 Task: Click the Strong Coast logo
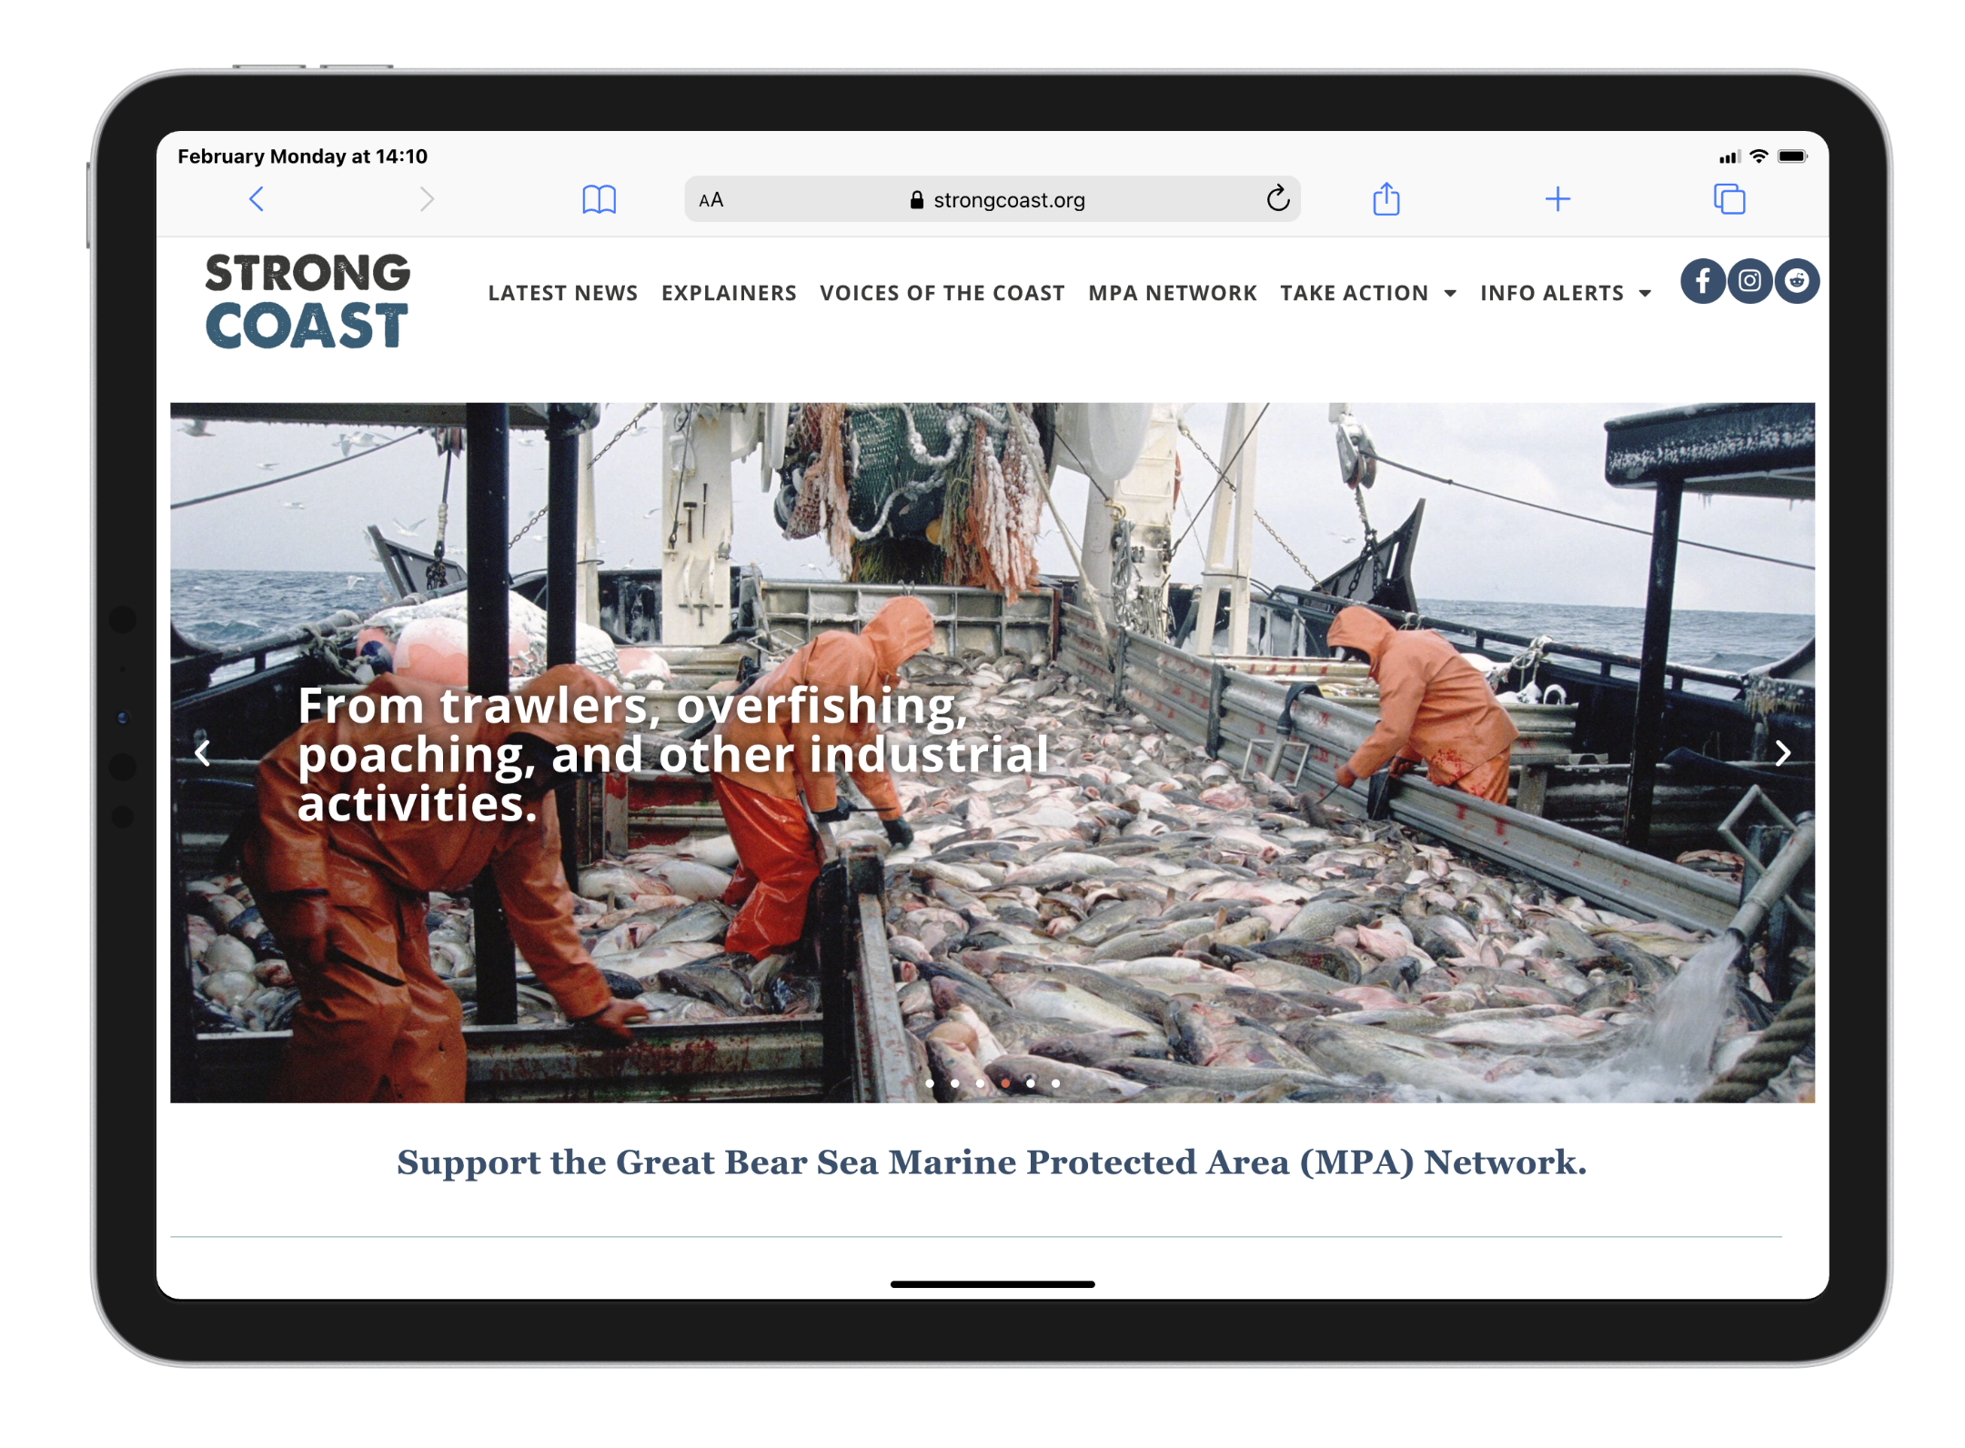click(307, 301)
